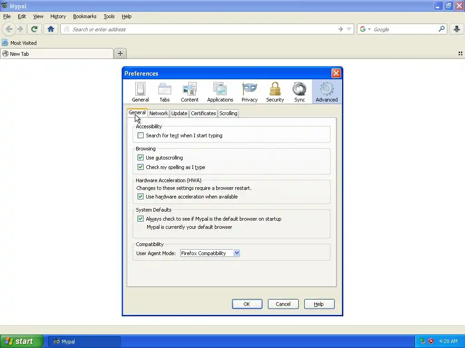This screenshot has width=465, height=348.
Task: Open the Edit menu
Action: click(x=22, y=16)
